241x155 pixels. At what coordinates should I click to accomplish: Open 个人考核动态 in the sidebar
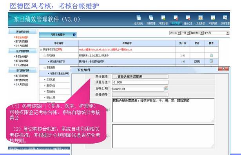(21, 84)
